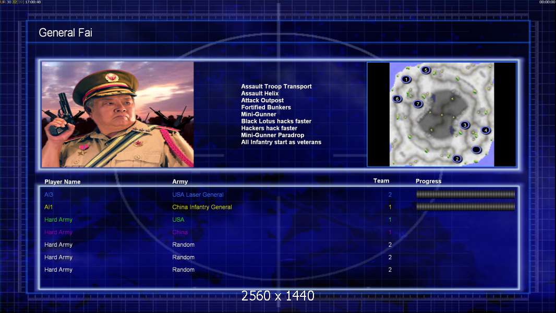
Task: Click team number in AI1 row
Action: (x=390, y=207)
